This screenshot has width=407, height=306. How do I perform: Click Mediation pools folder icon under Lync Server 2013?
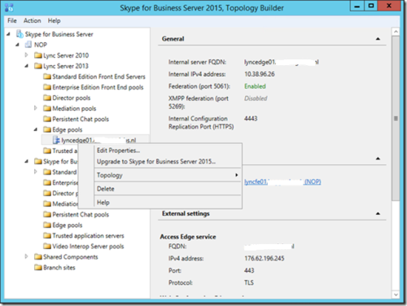pyautogui.click(x=47, y=108)
